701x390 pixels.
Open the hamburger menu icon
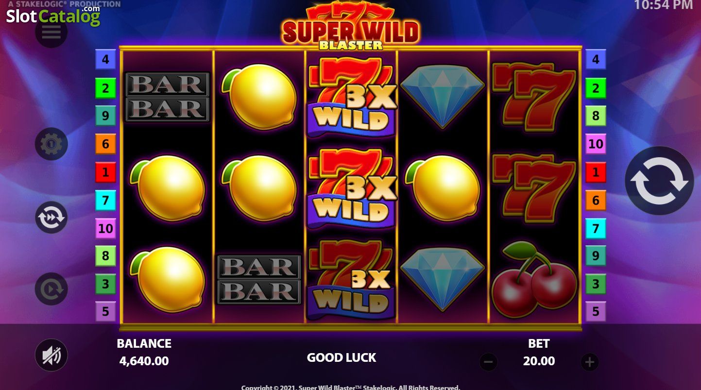(51, 32)
